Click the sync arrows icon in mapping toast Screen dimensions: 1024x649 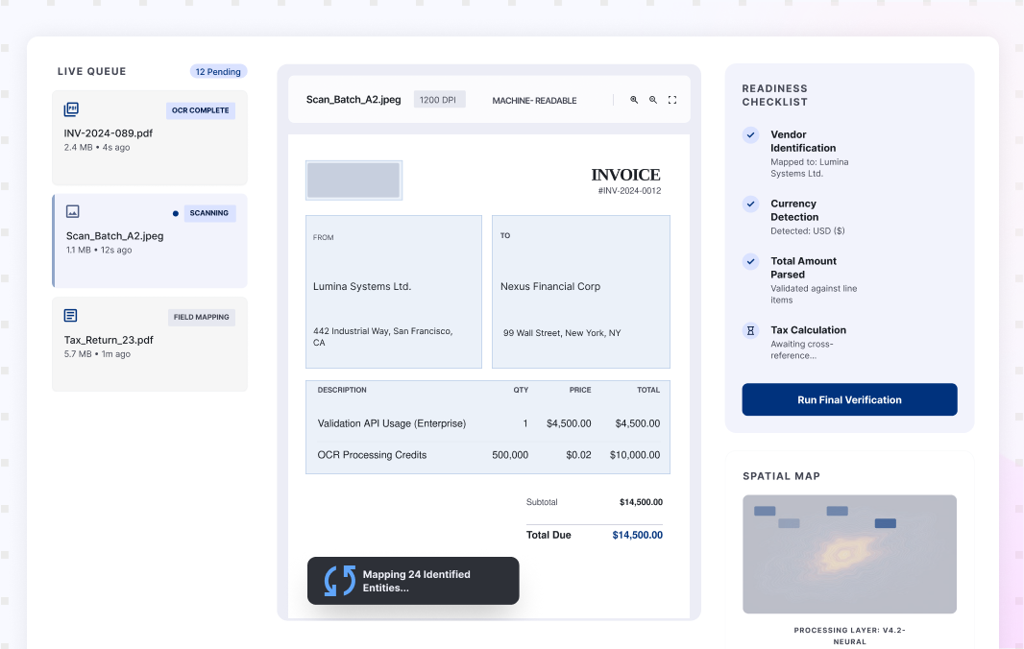click(340, 581)
